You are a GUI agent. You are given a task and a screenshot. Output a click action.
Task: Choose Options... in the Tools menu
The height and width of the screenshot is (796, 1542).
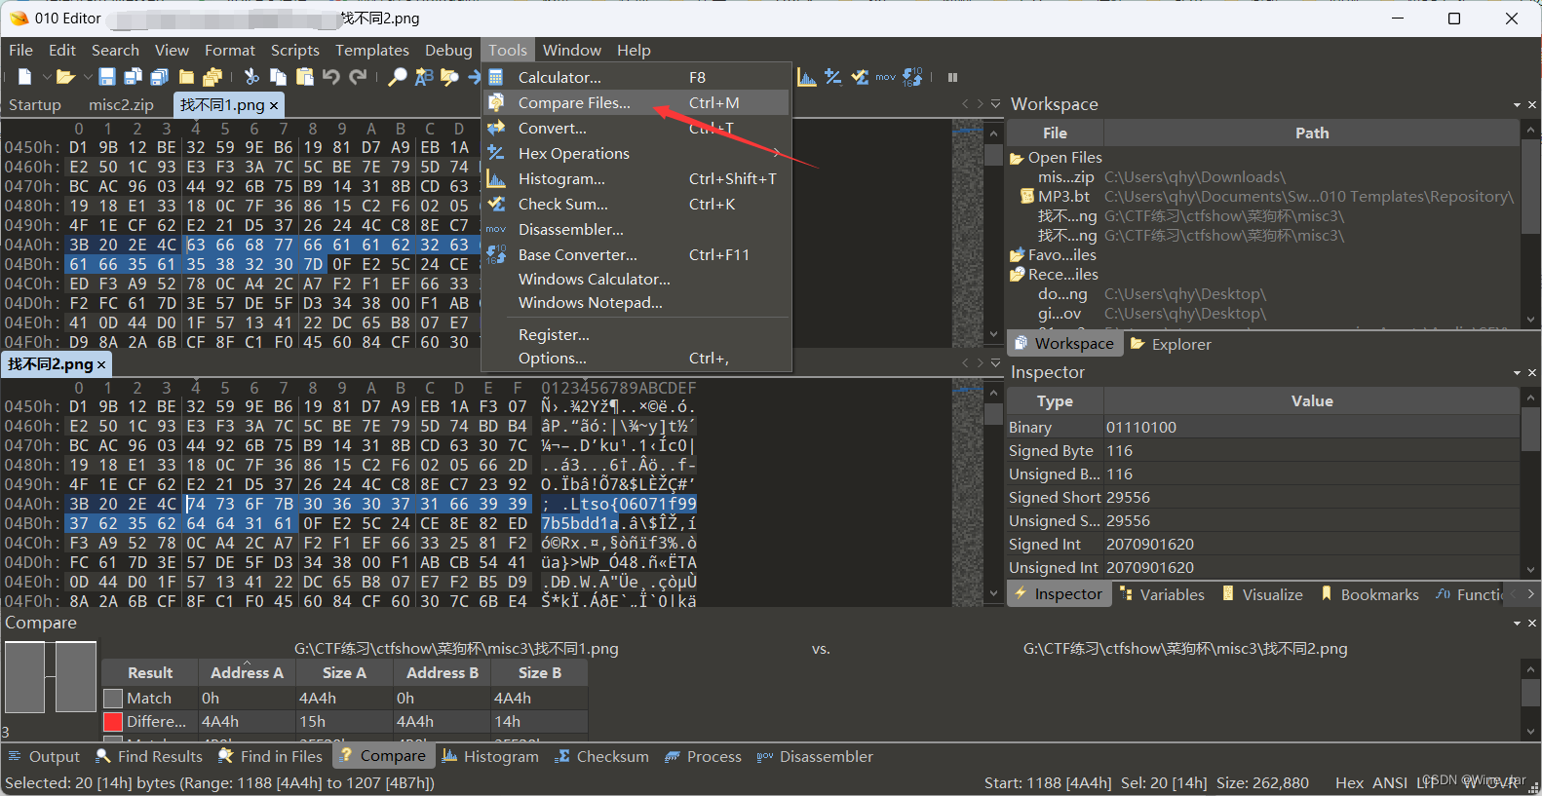(636, 358)
